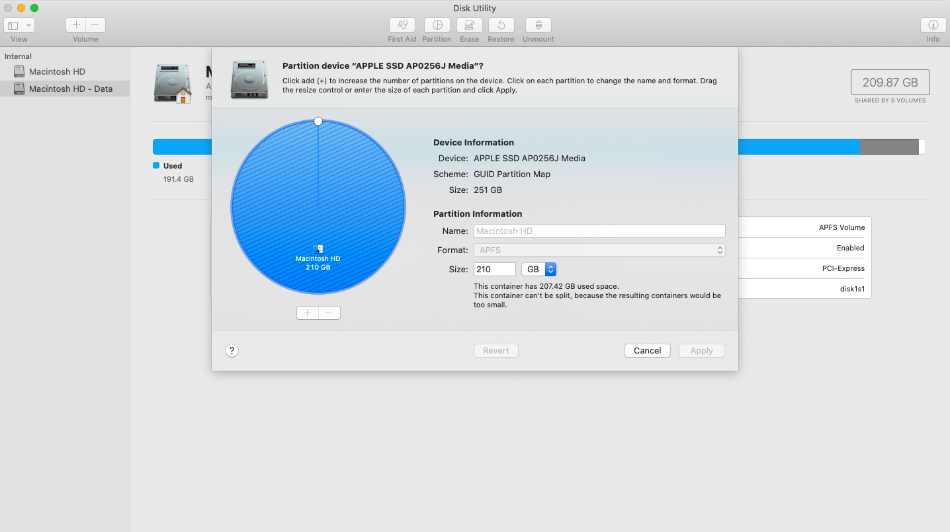Open the View sidebar options button
950x532 pixels.
[x=19, y=25]
